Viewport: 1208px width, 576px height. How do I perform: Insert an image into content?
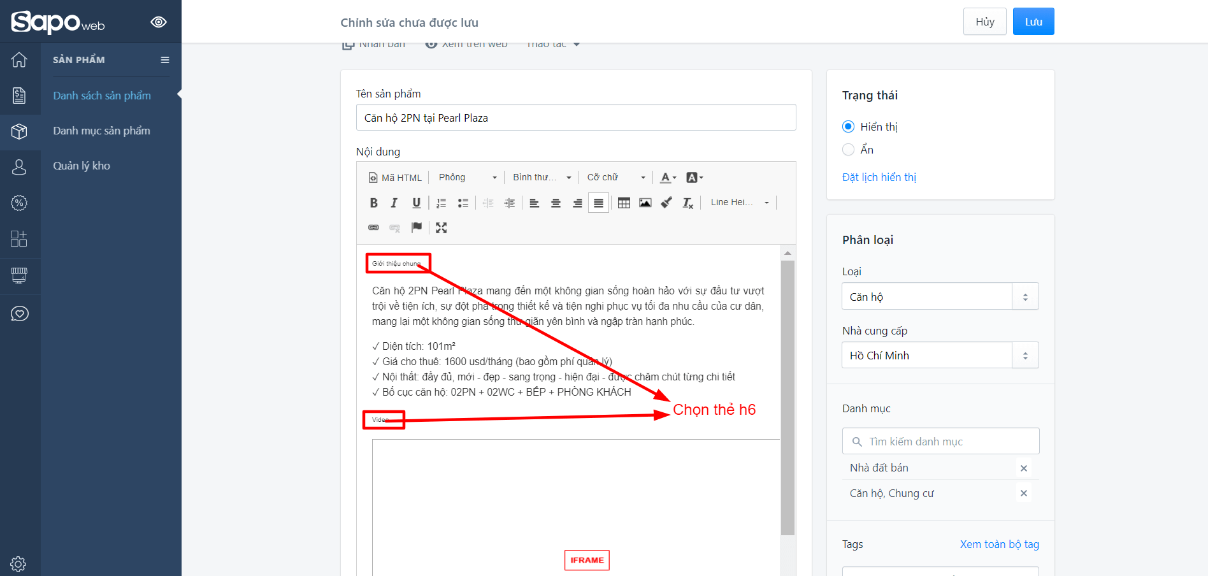tap(645, 203)
